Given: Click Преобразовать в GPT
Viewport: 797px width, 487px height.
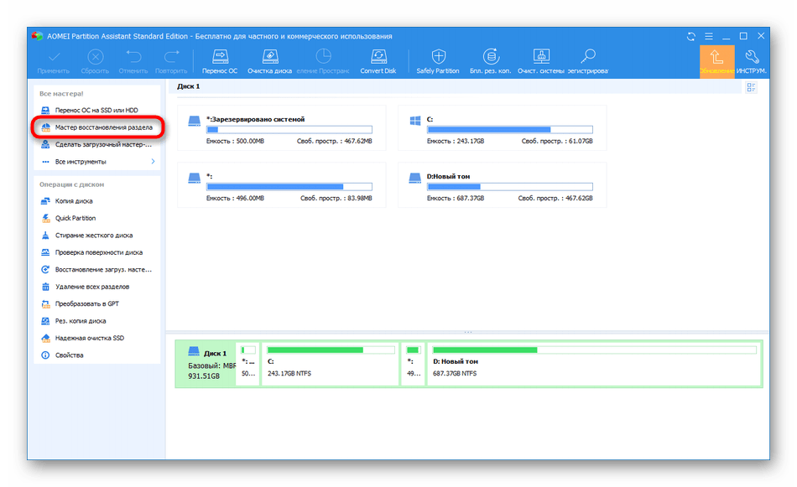Looking at the screenshot, I should click(x=86, y=303).
